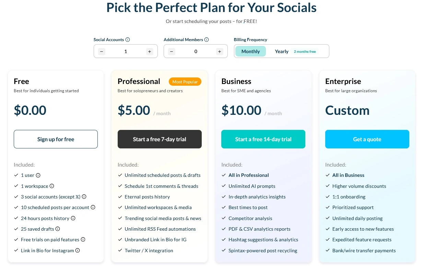Increase the Social Accounts count
The width and height of the screenshot is (423, 267).
tap(150, 51)
